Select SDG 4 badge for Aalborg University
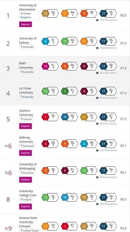Viewport: 130px width, 232px height. pyautogui.click(x=46, y=144)
